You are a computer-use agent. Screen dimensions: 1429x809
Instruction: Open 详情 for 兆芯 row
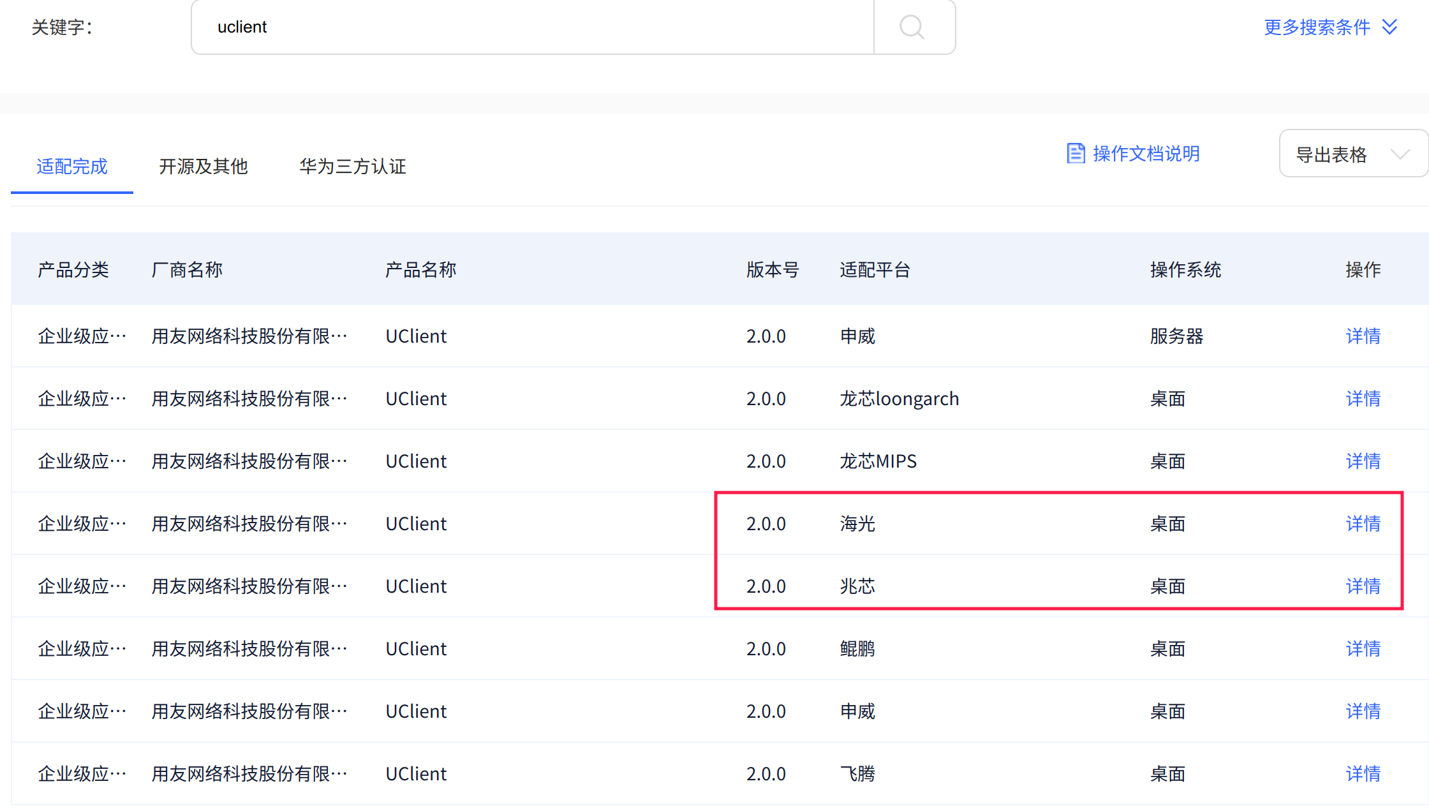tap(1363, 586)
